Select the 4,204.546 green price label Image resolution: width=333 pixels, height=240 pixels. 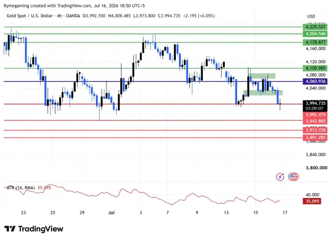315,34
